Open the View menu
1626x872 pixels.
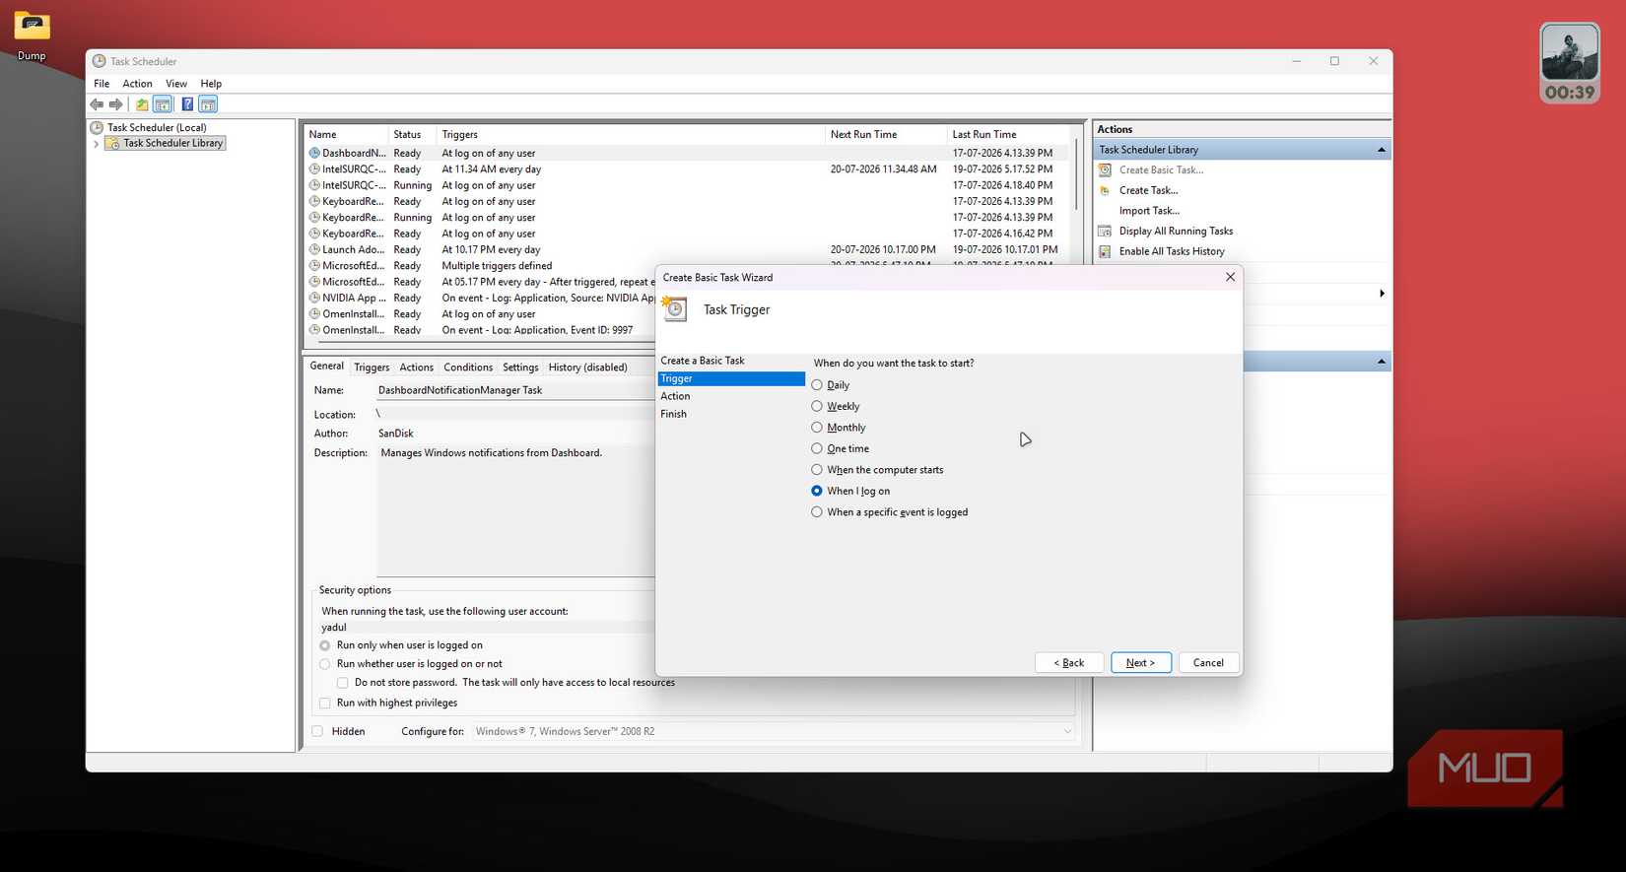point(176,84)
